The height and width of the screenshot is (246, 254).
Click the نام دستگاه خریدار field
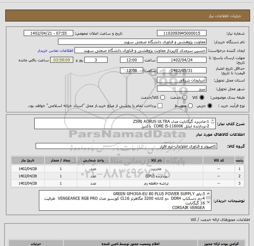click(132, 42)
